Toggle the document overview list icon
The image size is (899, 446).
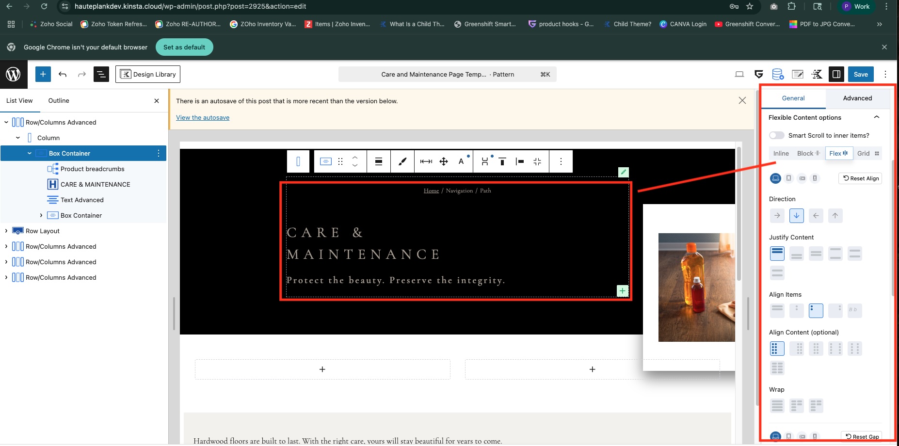[x=101, y=74]
